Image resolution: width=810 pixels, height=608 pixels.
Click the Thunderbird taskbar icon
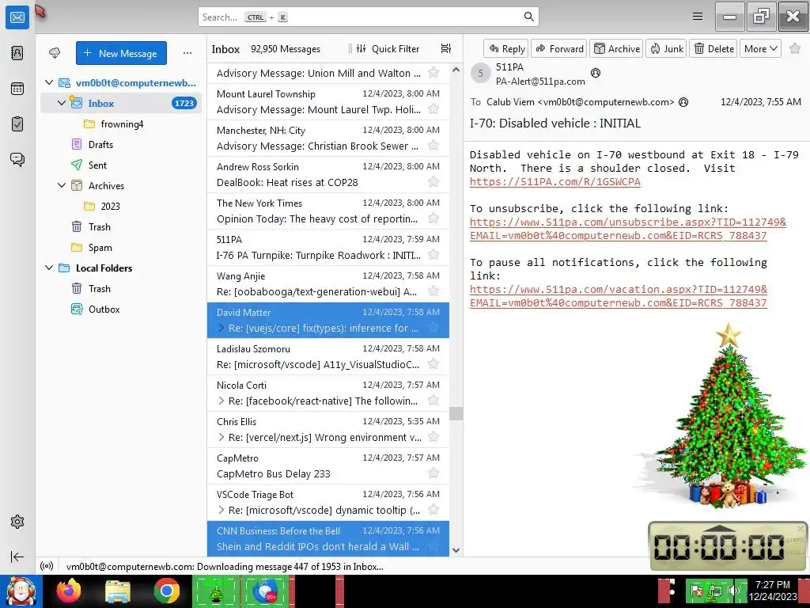pyautogui.click(x=266, y=591)
